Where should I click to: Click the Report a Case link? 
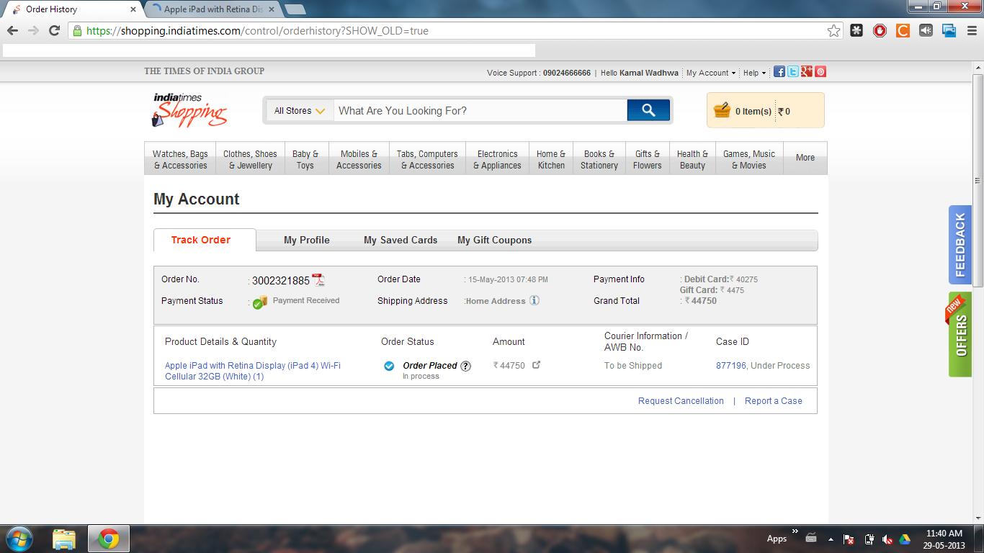click(x=773, y=401)
